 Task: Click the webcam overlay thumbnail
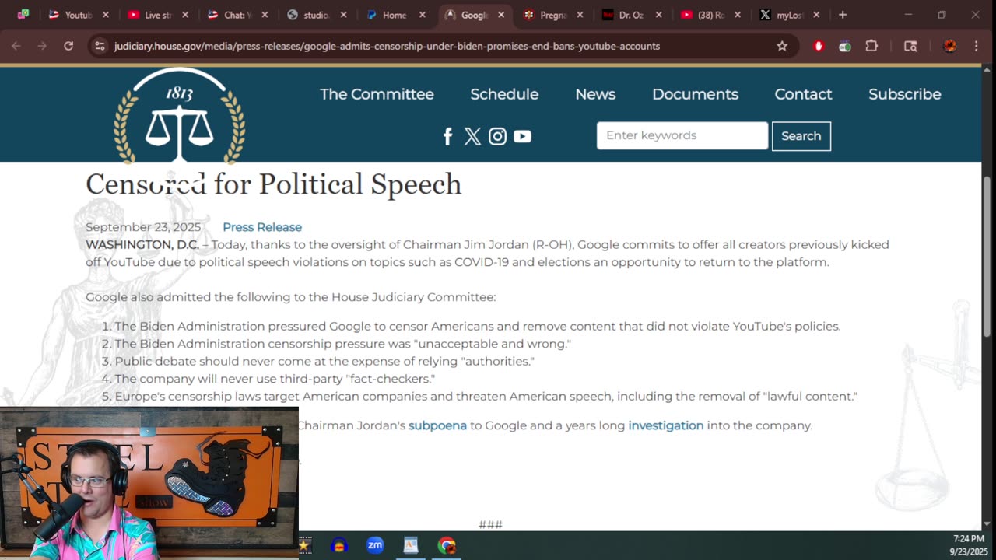pyautogui.click(x=149, y=483)
